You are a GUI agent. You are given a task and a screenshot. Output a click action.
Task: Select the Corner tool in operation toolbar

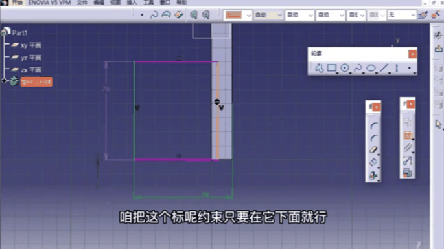(373, 125)
